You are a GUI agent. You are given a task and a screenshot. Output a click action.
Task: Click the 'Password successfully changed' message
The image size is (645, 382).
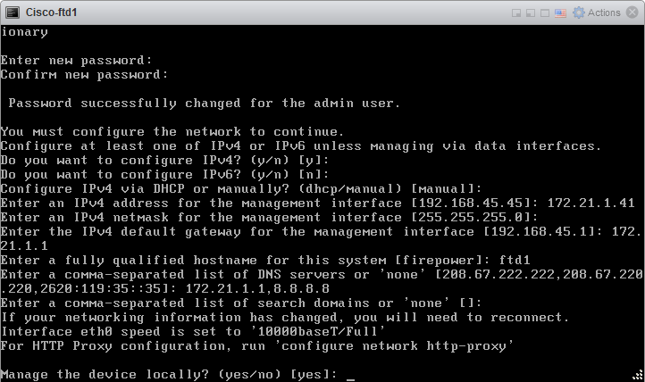point(204,104)
